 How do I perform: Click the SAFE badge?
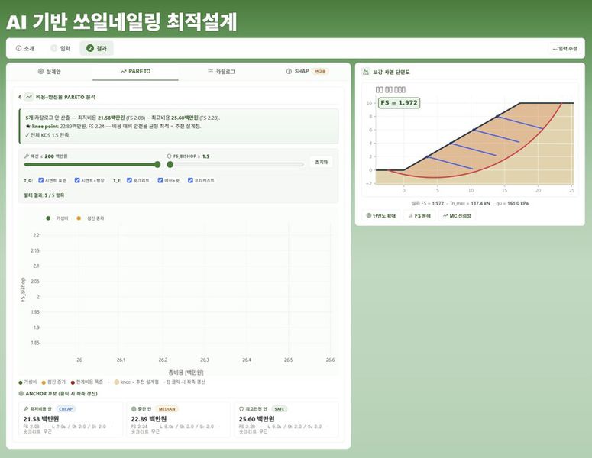pyautogui.click(x=279, y=409)
